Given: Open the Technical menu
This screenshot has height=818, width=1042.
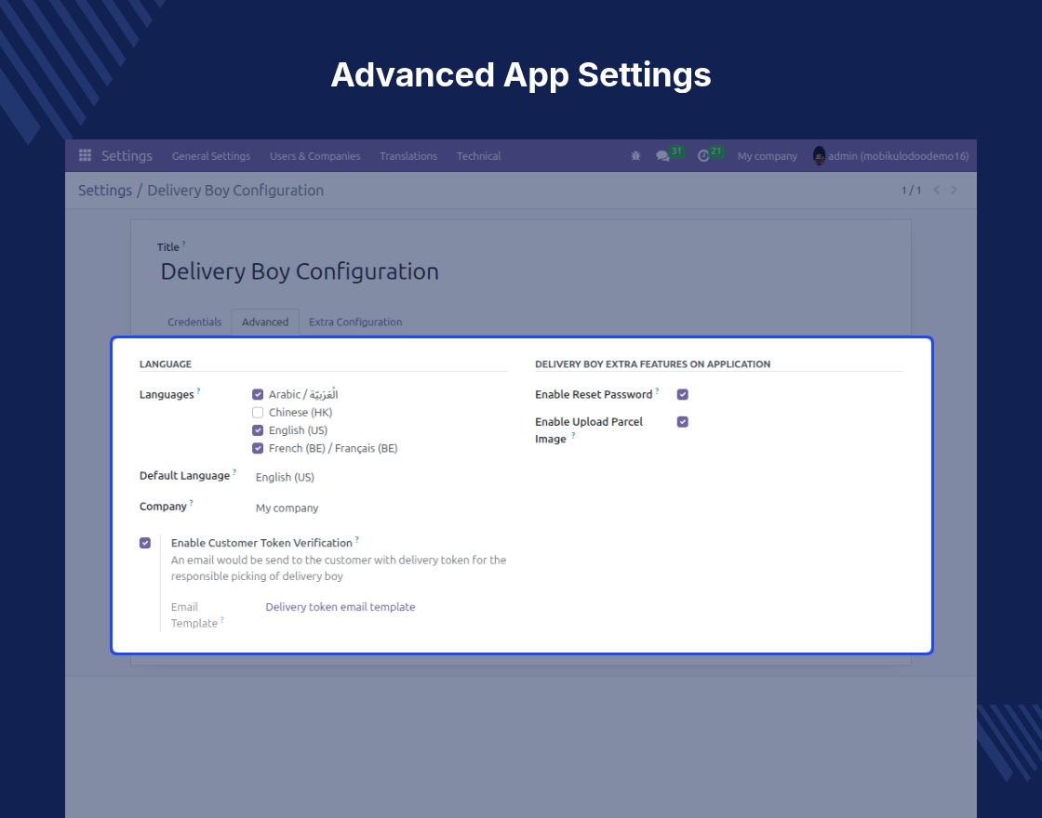Looking at the screenshot, I should 478,156.
